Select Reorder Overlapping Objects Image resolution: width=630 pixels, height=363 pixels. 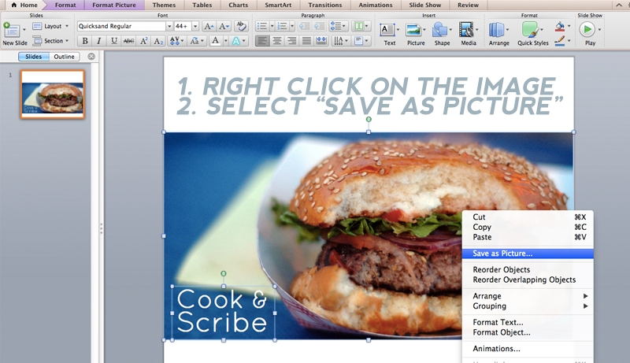pos(528,280)
